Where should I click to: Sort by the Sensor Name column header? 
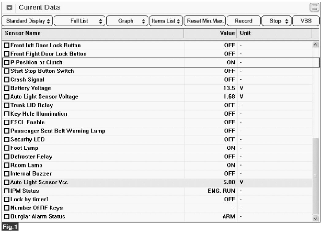point(92,33)
